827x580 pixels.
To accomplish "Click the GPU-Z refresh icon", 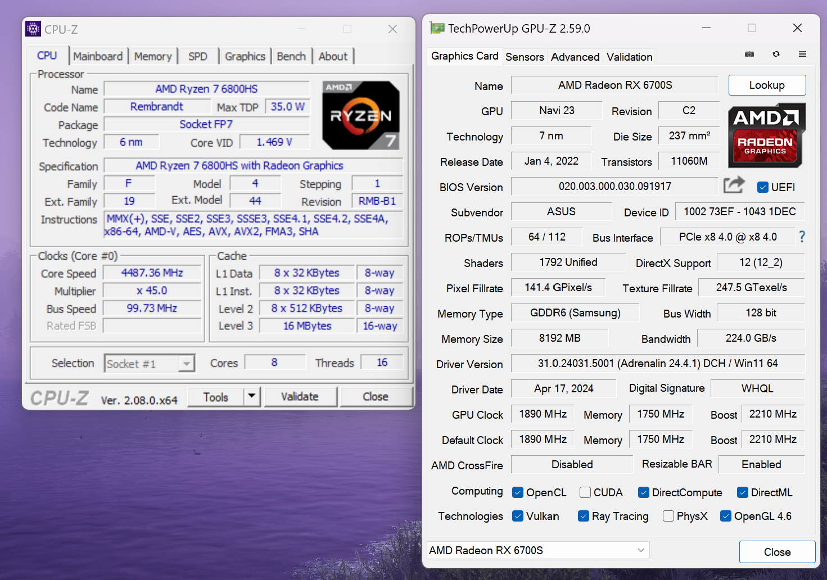I will [776, 54].
